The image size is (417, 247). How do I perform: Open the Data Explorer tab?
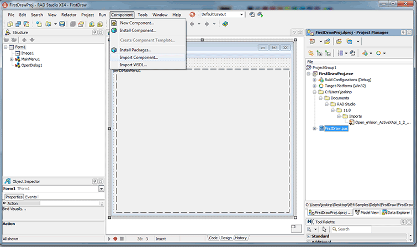pos(397,212)
